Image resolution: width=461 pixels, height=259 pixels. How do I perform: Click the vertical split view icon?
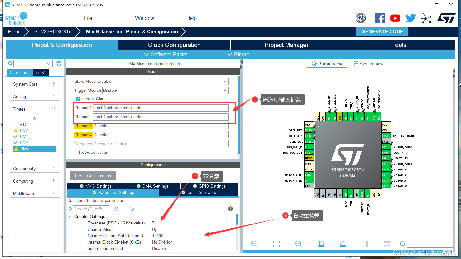365,244
